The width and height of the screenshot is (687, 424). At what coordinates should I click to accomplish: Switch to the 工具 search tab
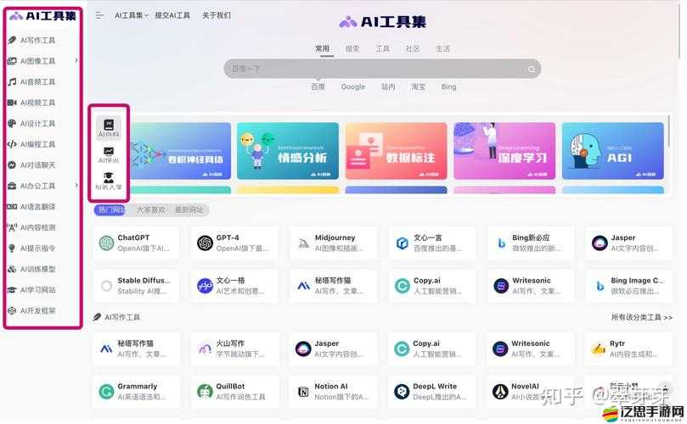coord(382,48)
